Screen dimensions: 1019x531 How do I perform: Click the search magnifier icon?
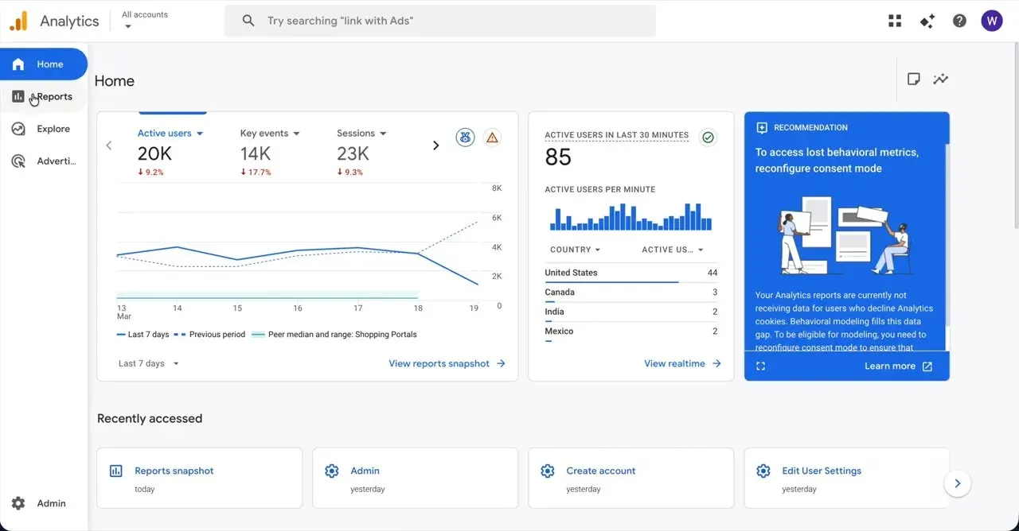[248, 21]
